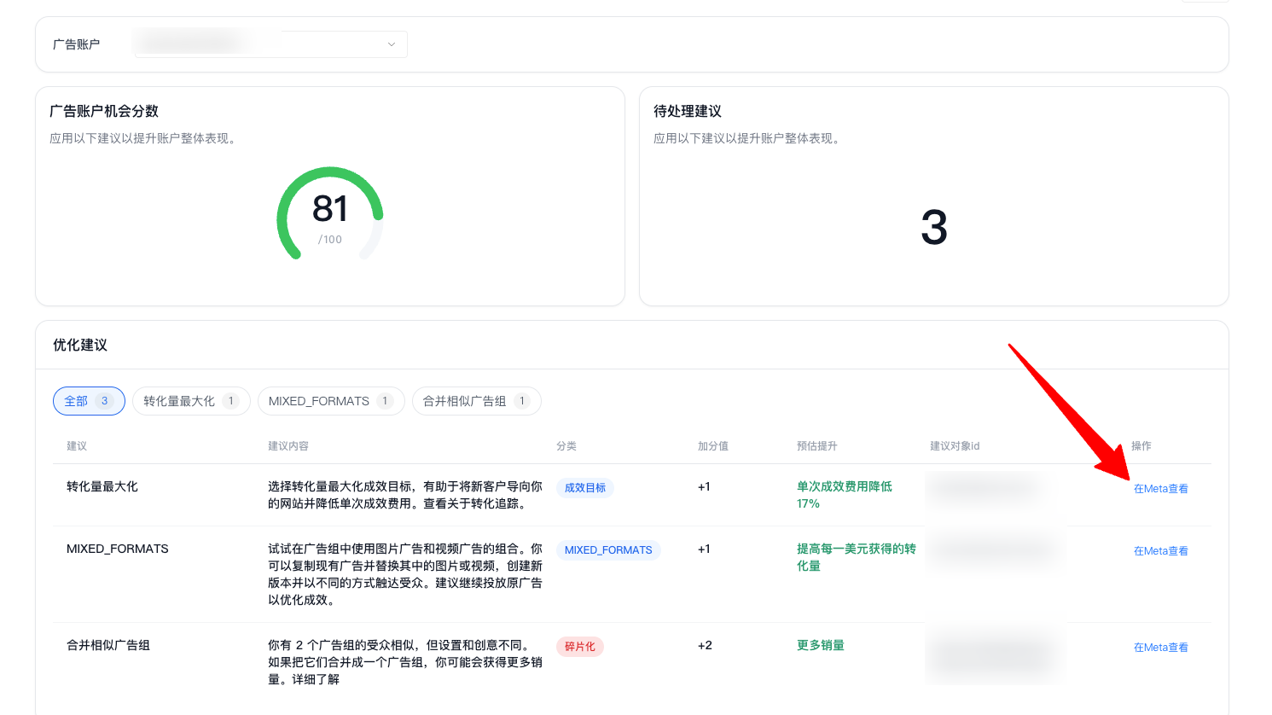
Task: Click the 合并相似广告组 suggestion description text
Action: [405, 662]
